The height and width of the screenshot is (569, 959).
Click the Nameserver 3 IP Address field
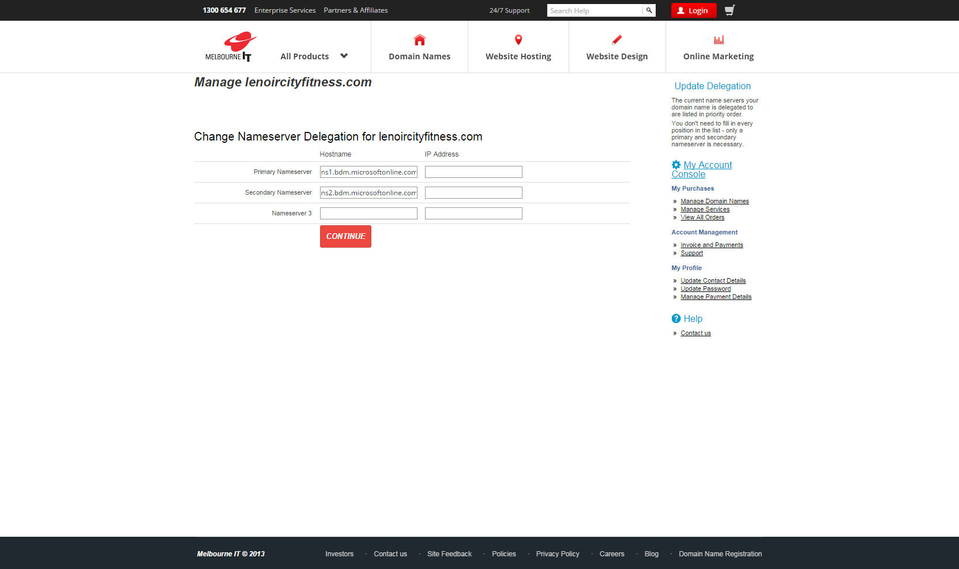(473, 214)
